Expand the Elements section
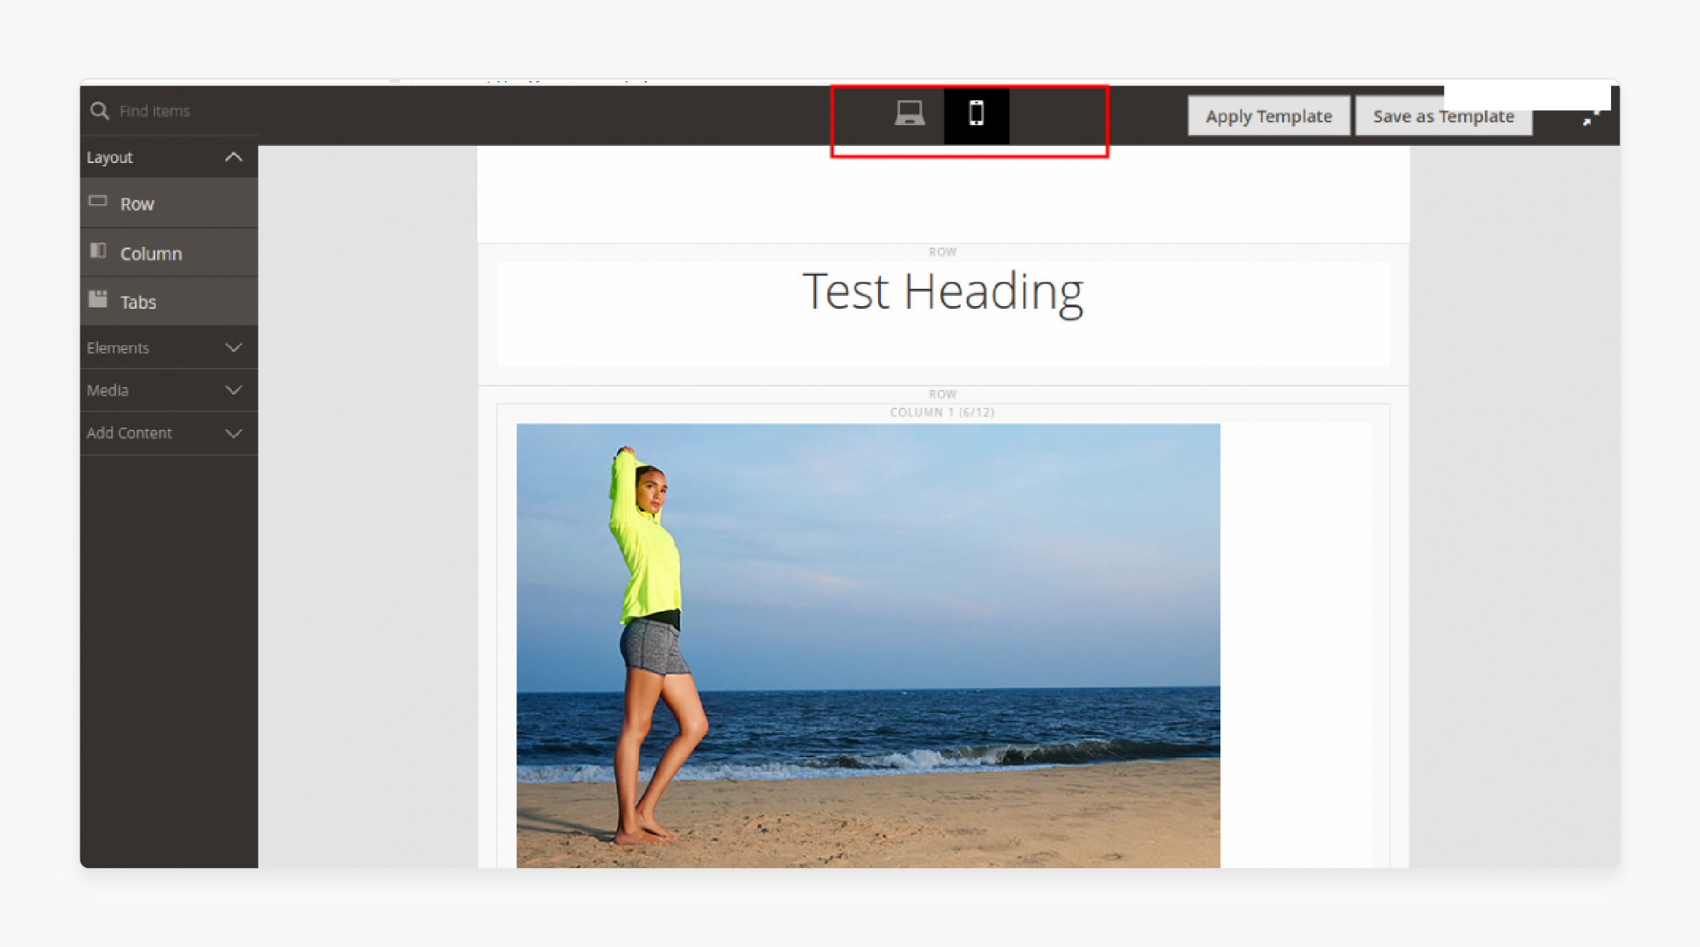The width and height of the screenshot is (1700, 947). click(x=169, y=348)
